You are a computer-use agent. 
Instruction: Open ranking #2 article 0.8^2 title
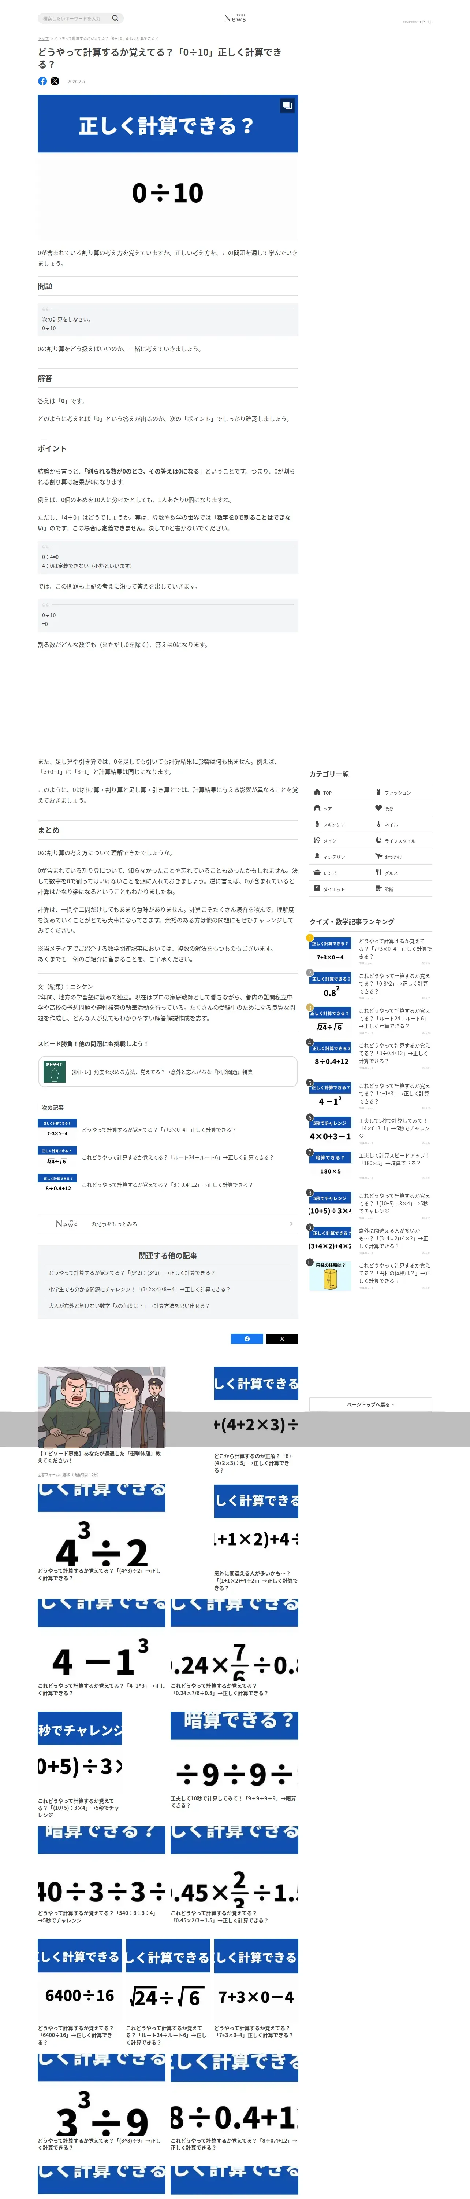[394, 983]
